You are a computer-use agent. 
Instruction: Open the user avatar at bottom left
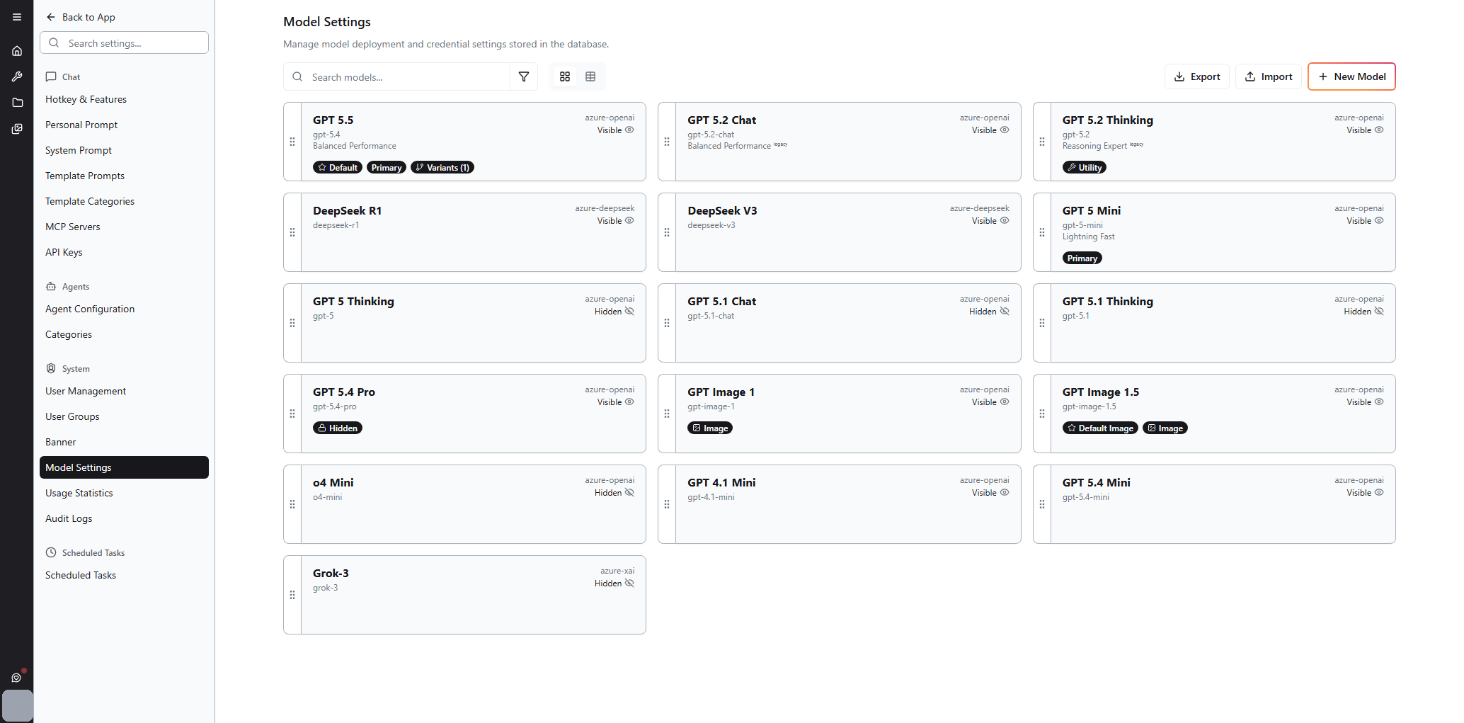[x=18, y=705]
